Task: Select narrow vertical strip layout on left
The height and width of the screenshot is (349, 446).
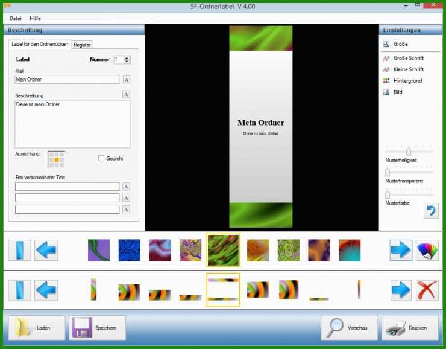Action: point(93,289)
